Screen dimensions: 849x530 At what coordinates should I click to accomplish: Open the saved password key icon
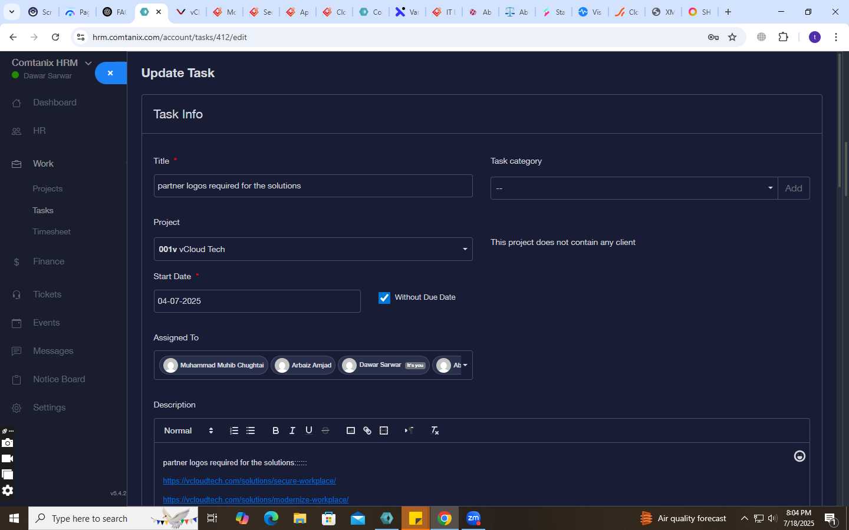[x=713, y=37]
